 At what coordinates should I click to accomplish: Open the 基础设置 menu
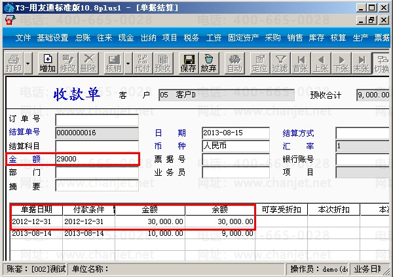[x=52, y=38]
